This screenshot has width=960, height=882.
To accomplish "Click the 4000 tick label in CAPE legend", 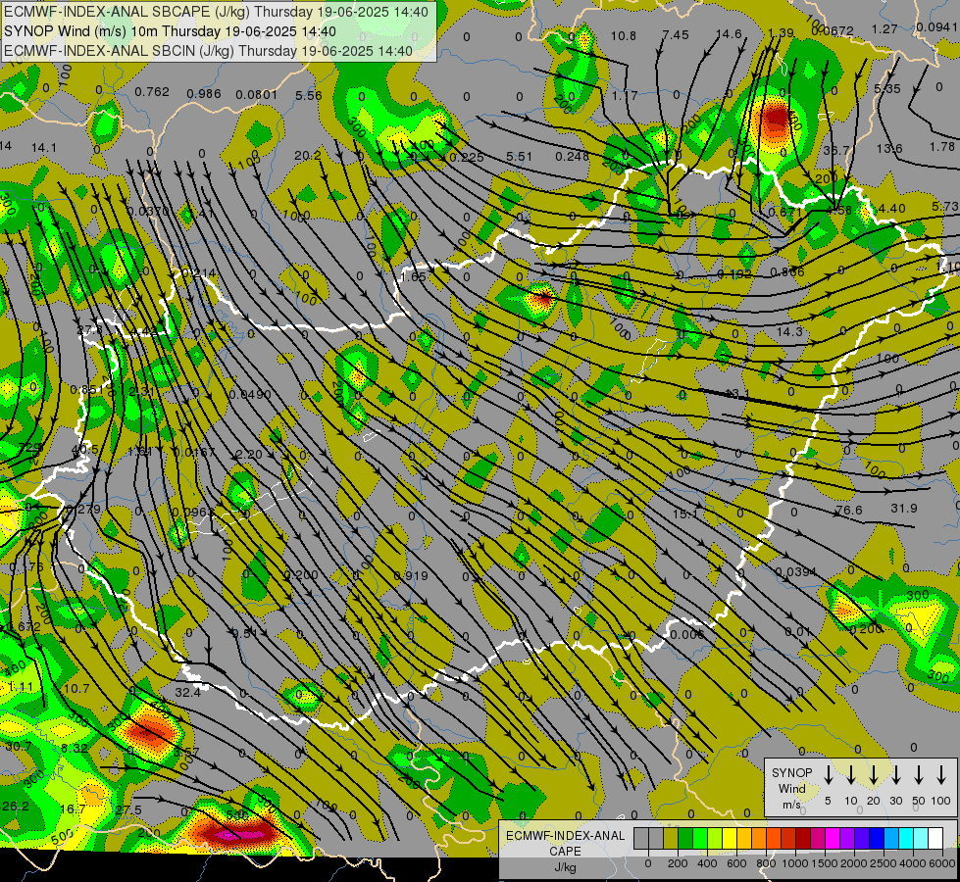I will 913,863.
